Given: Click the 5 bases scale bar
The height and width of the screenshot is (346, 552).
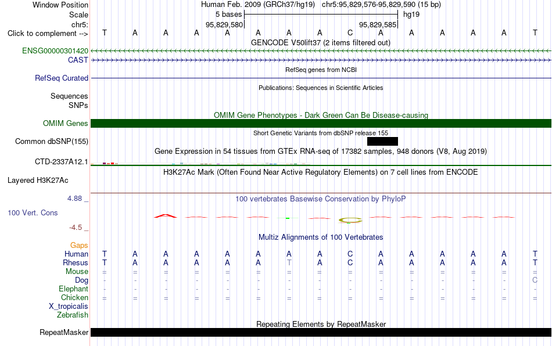Looking at the screenshot, I should 321,15.
